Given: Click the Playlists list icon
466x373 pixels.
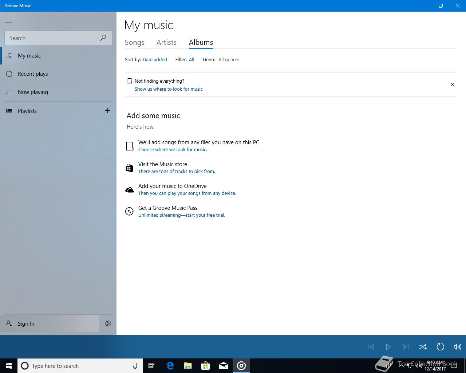Looking at the screenshot, I should coord(9,111).
